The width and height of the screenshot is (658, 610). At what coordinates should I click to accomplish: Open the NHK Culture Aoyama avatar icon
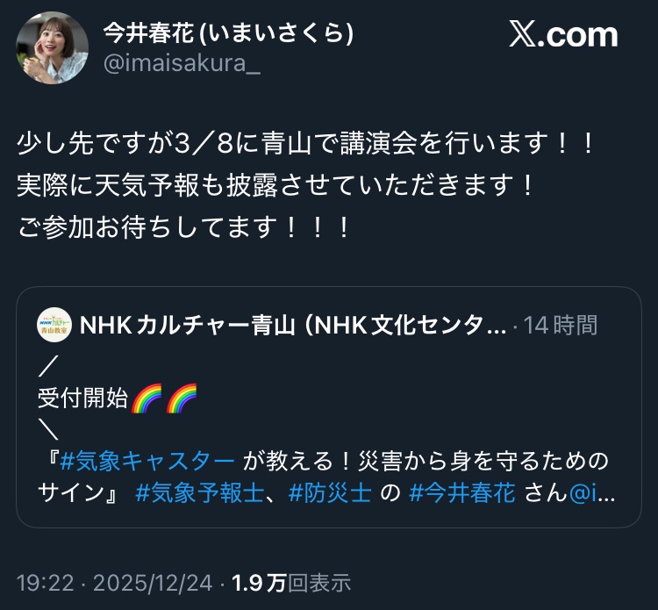[54, 326]
